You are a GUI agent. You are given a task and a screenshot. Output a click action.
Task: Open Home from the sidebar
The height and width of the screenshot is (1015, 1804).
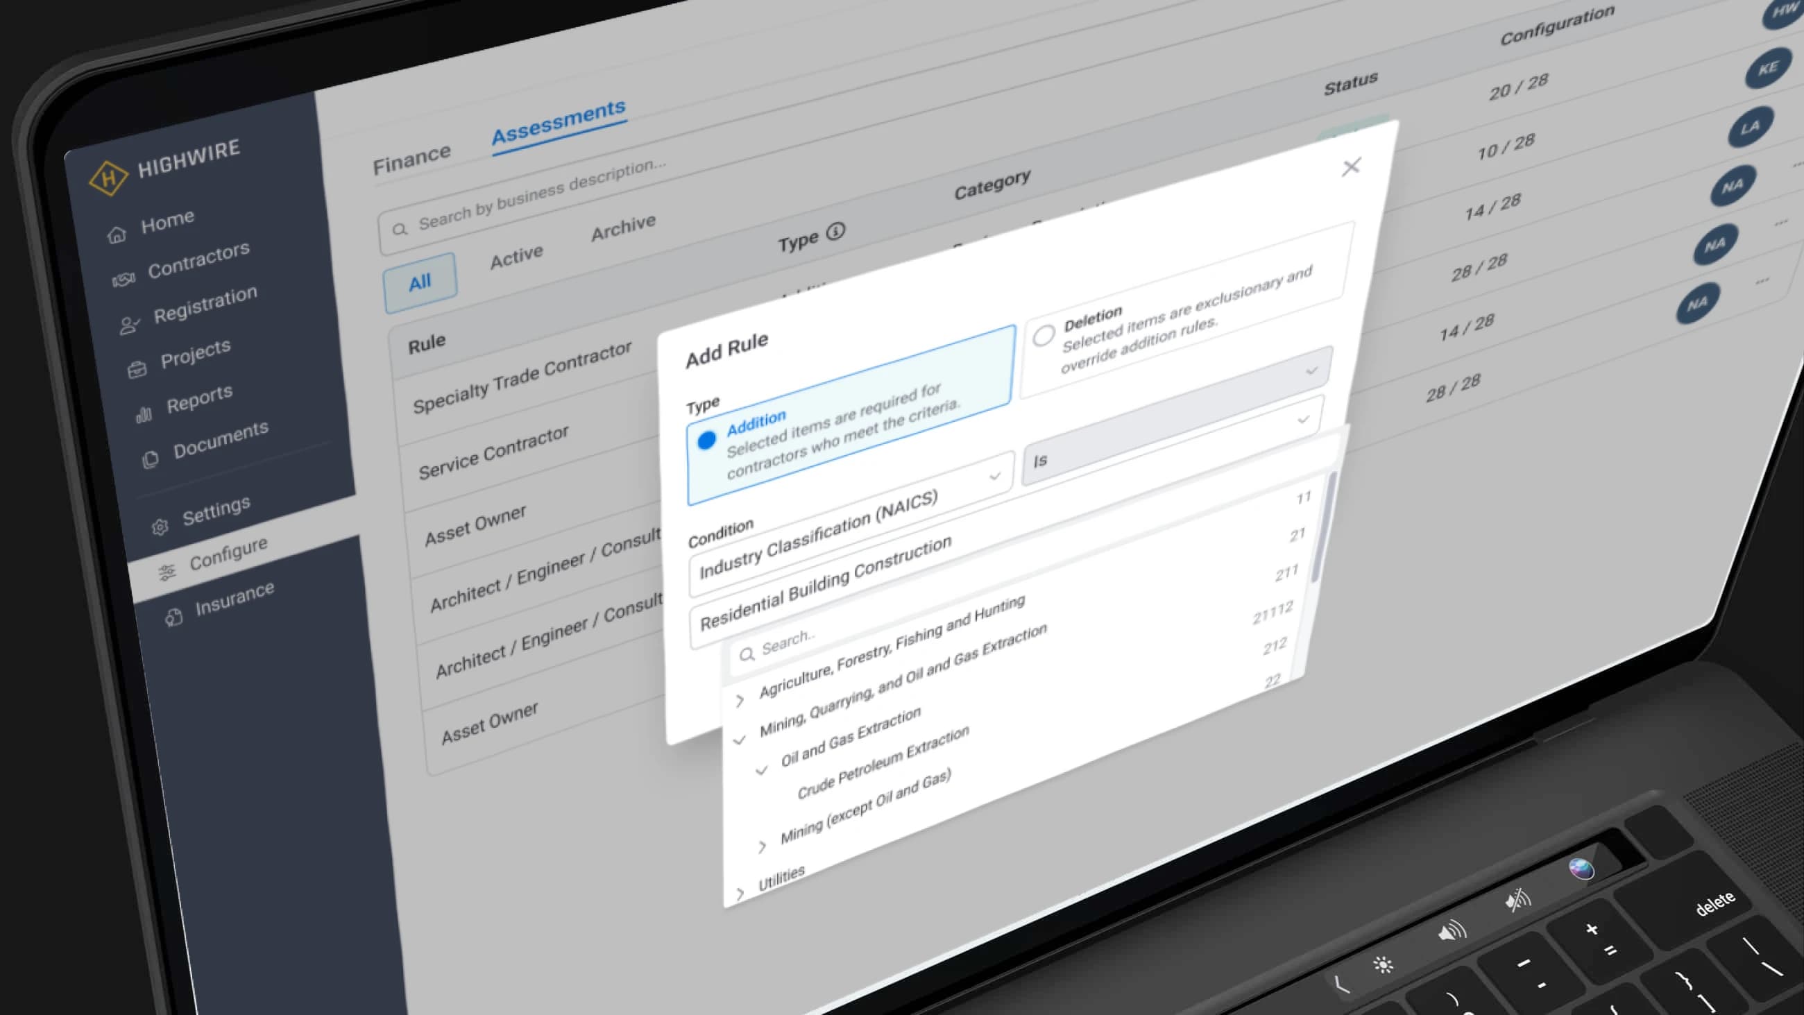(x=167, y=222)
